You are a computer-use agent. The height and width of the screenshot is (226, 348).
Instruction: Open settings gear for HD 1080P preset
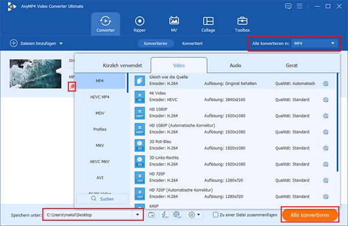click(x=325, y=116)
